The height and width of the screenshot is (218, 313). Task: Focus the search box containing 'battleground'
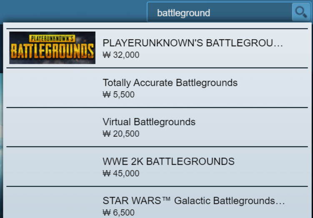tap(220, 13)
